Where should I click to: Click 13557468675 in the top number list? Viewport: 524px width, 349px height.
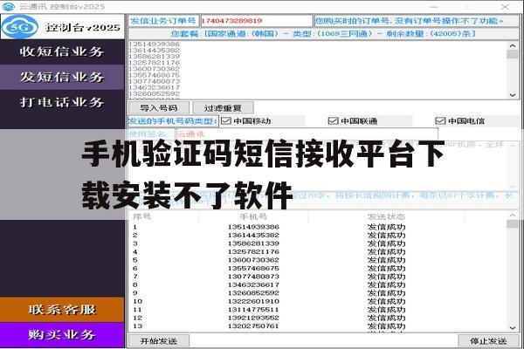click(154, 75)
